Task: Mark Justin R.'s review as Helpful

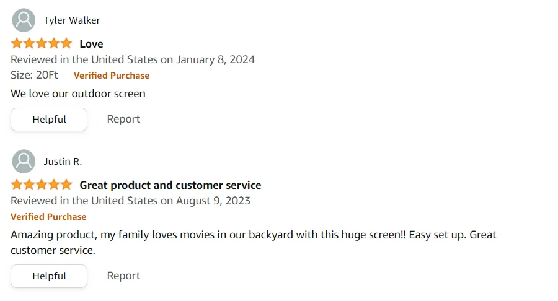Action: pyautogui.click(x=49, y=276)
